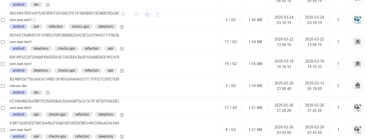
Task: Copy the 486234A4 hash to clipboard
Action: click(123, 14)
